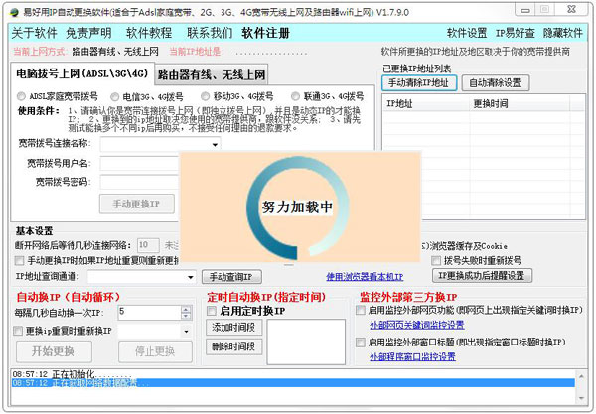Expand the 宽带拨号连接名称 dropdown
Screen dimensions: 596x414
pyautogui.click(x=215, y=145)
